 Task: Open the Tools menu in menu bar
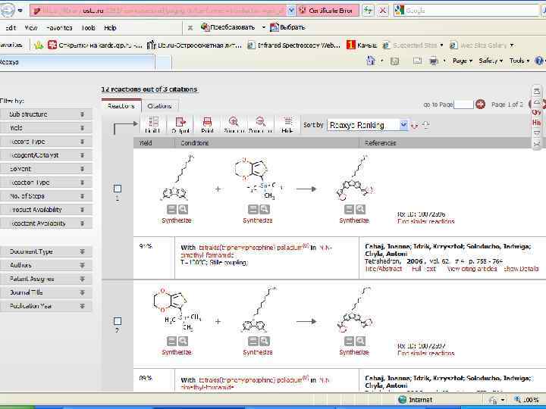[x=89, y=28]
